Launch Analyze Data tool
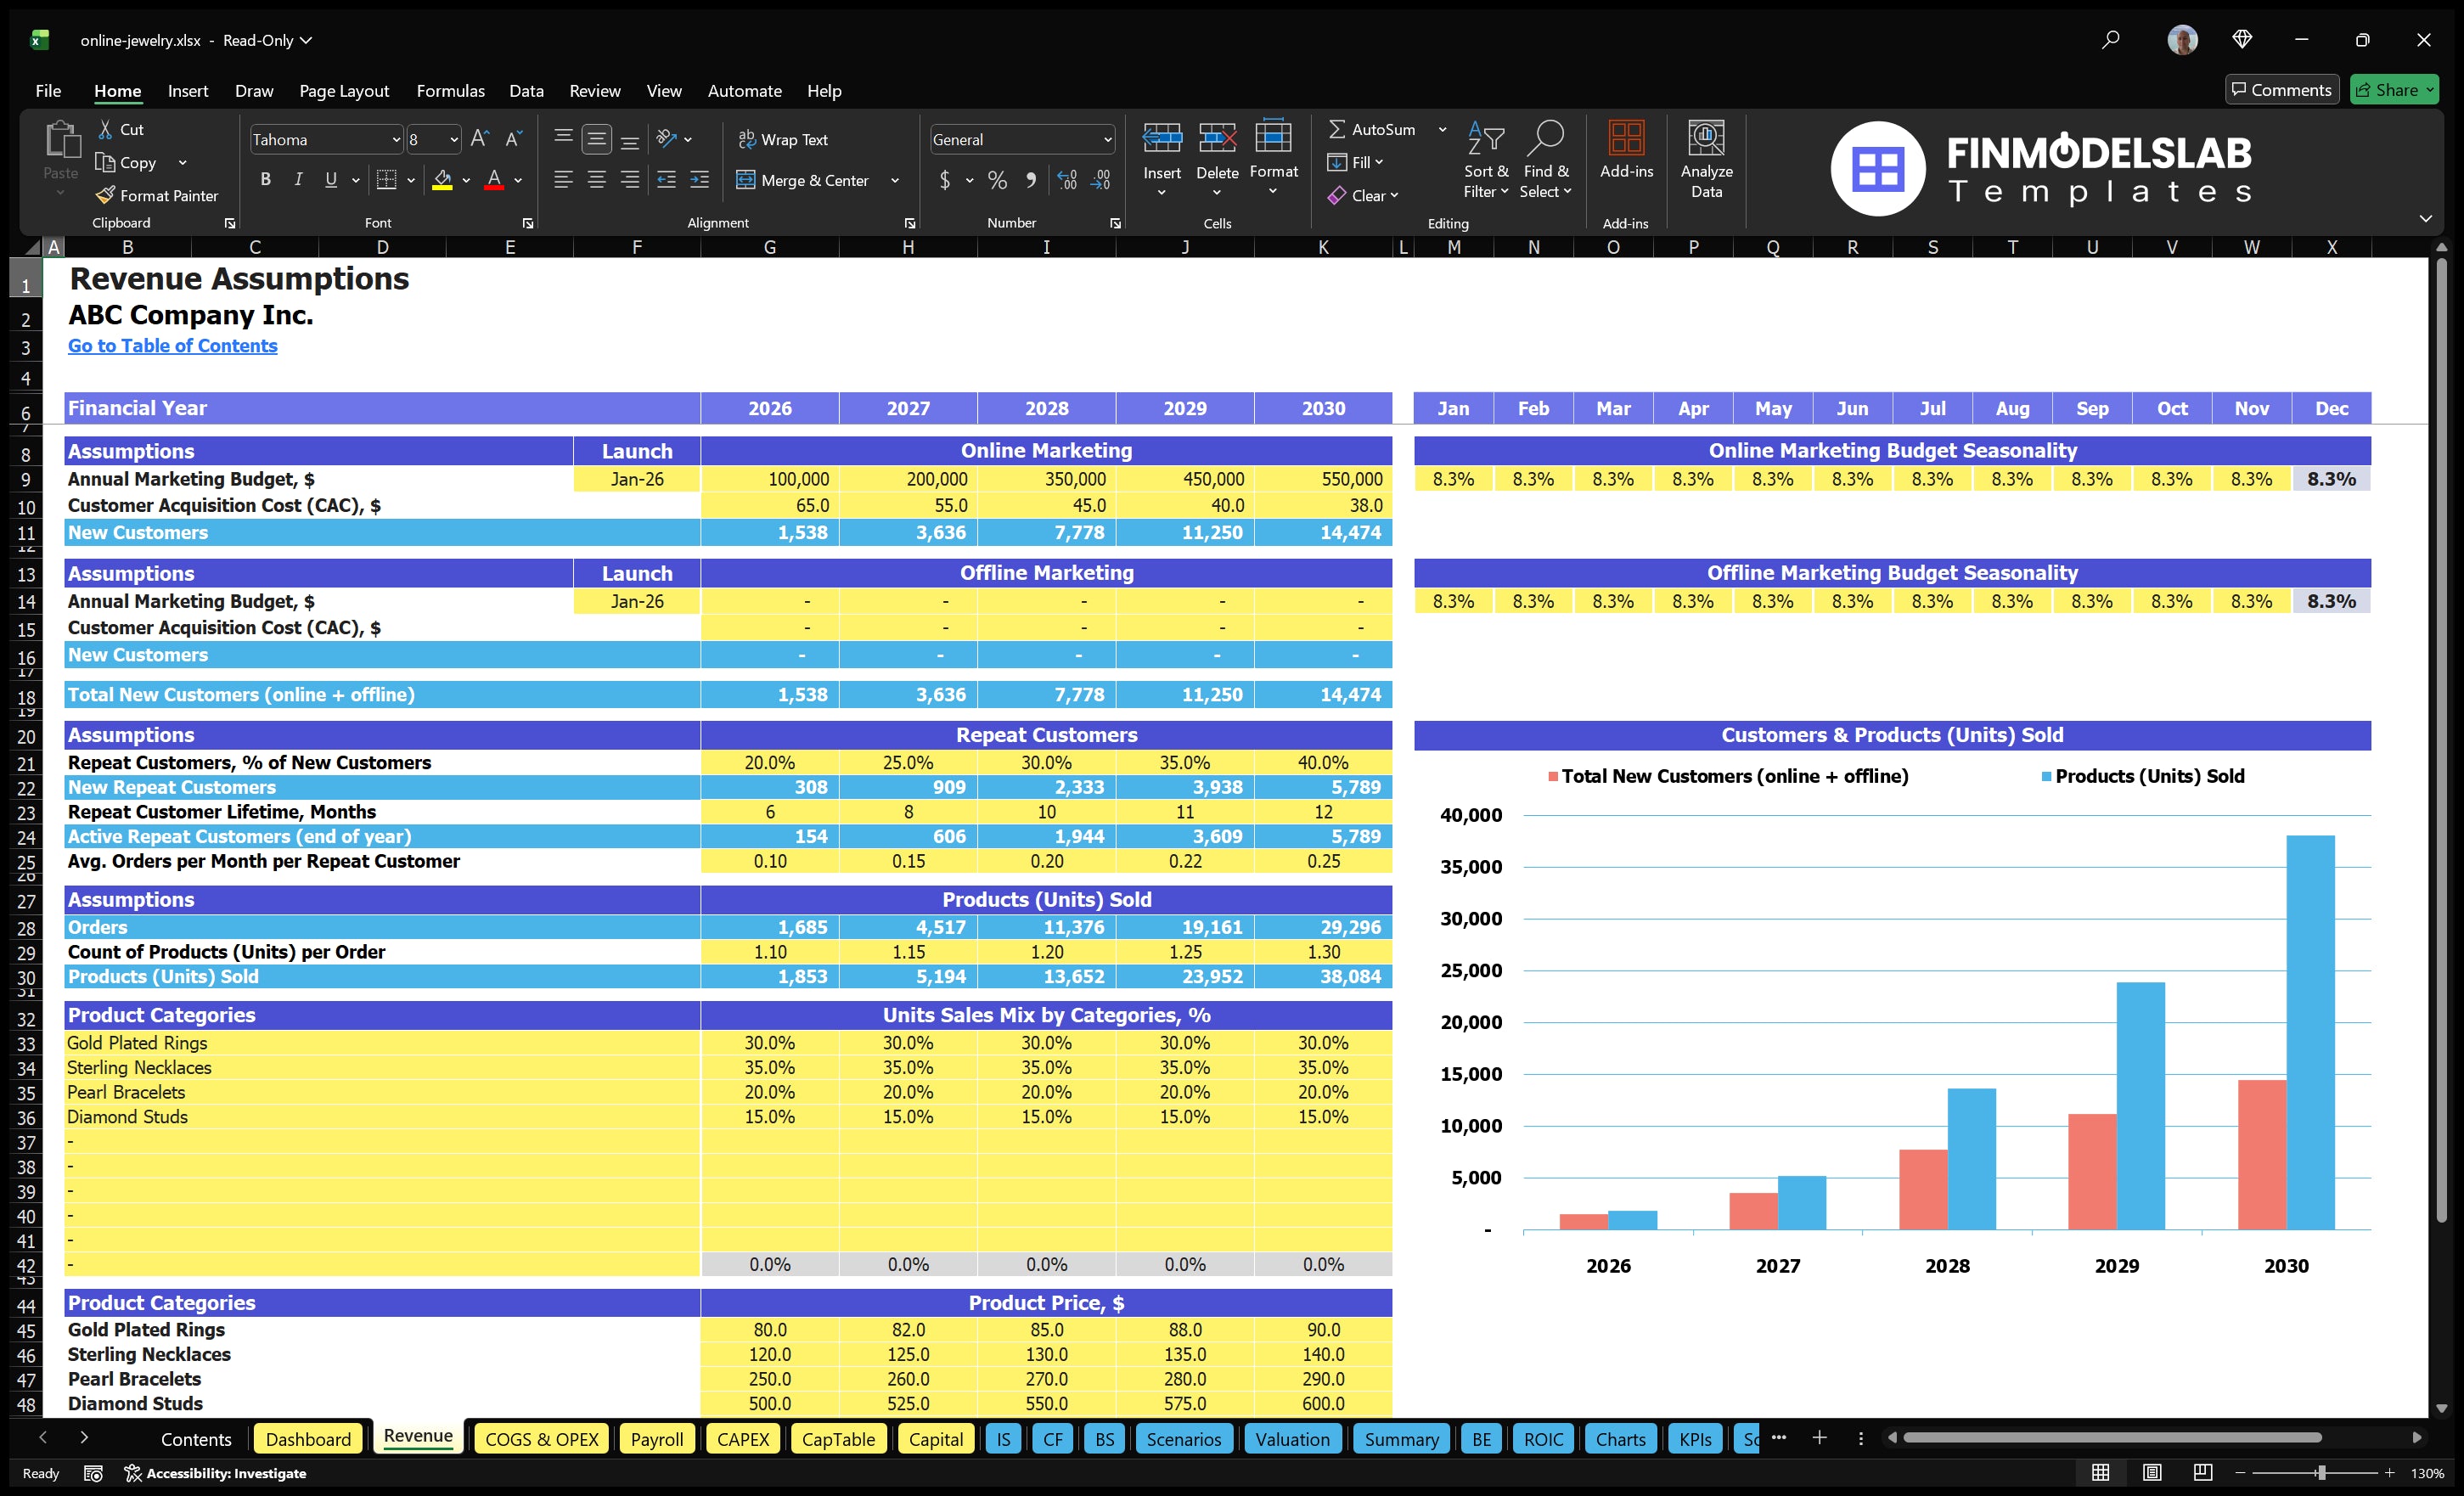Screen dimensions: 2464x1496 point(1707,158)
